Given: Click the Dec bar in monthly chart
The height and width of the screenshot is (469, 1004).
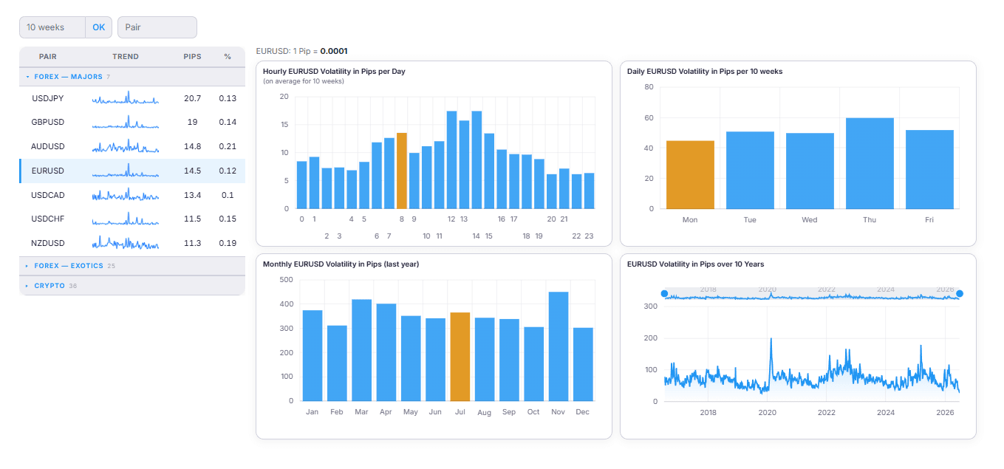Looking at the screenshot, I should pos(583,364).
